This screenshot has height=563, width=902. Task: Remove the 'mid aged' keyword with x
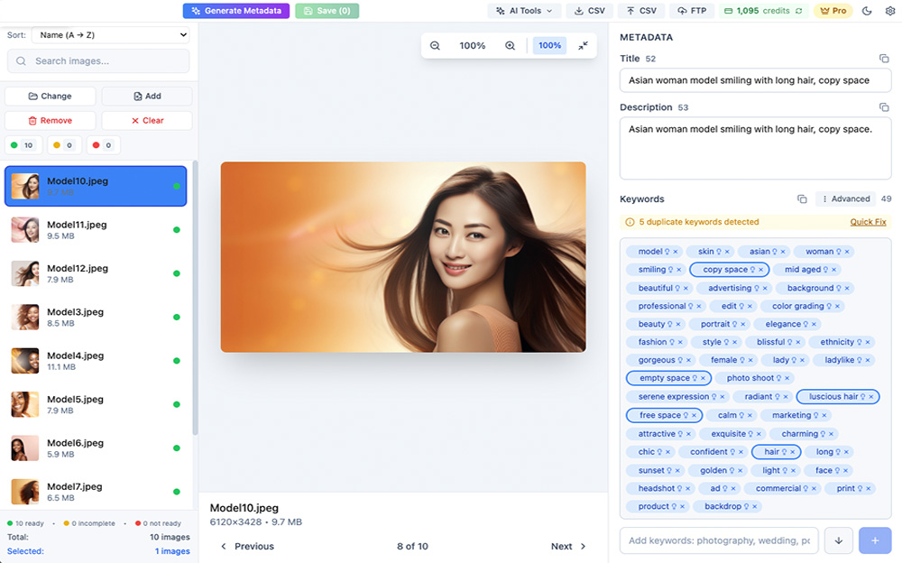coord(833,270)
